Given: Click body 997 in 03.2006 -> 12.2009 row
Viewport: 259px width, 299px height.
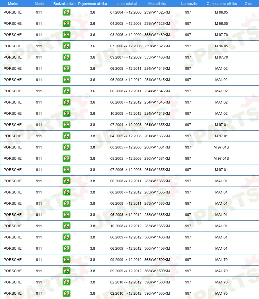Looking at the screenshot, I should (x=188, y=35).
